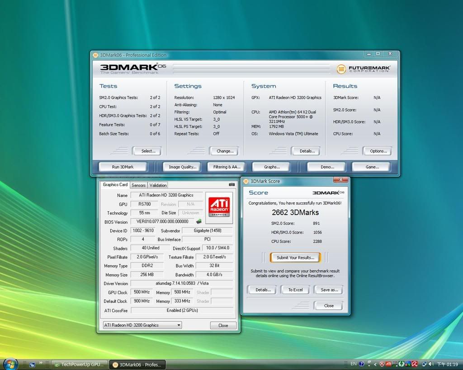Expand the quick launch chevron
This screenshot has width=463, height=370.
(x=41, y=363)
